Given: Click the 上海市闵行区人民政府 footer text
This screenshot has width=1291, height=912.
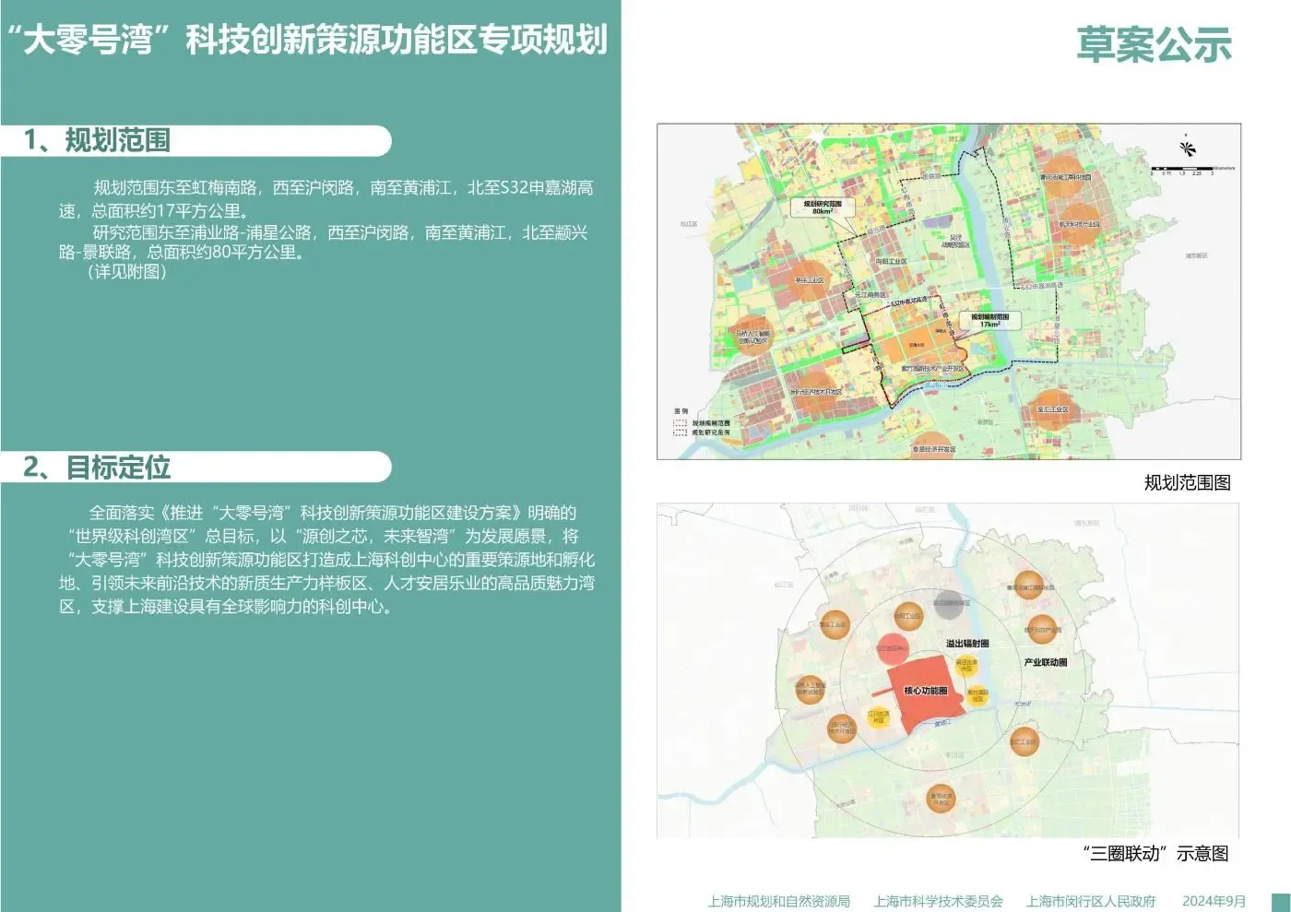Looking at the screenshot, I should (x=1090, y=901).
